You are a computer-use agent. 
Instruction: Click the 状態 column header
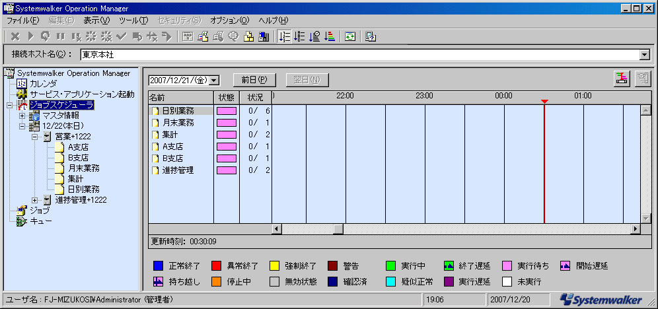coord(227,98)
